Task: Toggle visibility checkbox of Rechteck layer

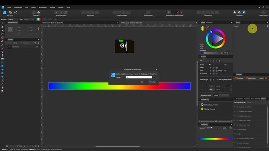Action: coord(37,47)
